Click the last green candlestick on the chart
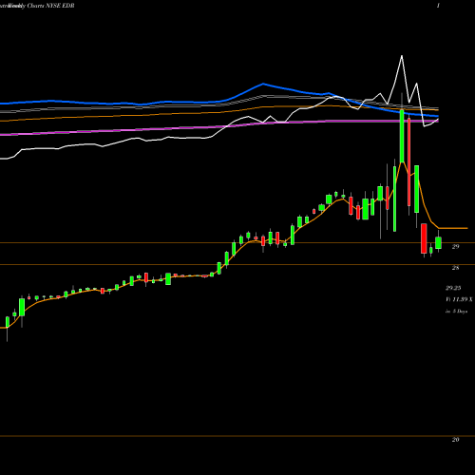This screenshot has width=475, height=475. tap(438, 243)
